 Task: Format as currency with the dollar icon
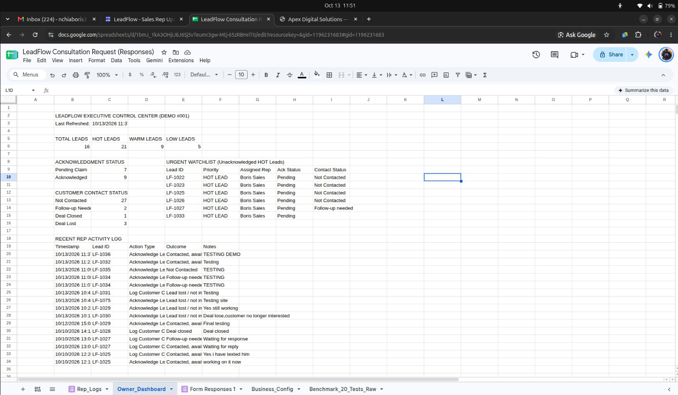tap(130, 75)
